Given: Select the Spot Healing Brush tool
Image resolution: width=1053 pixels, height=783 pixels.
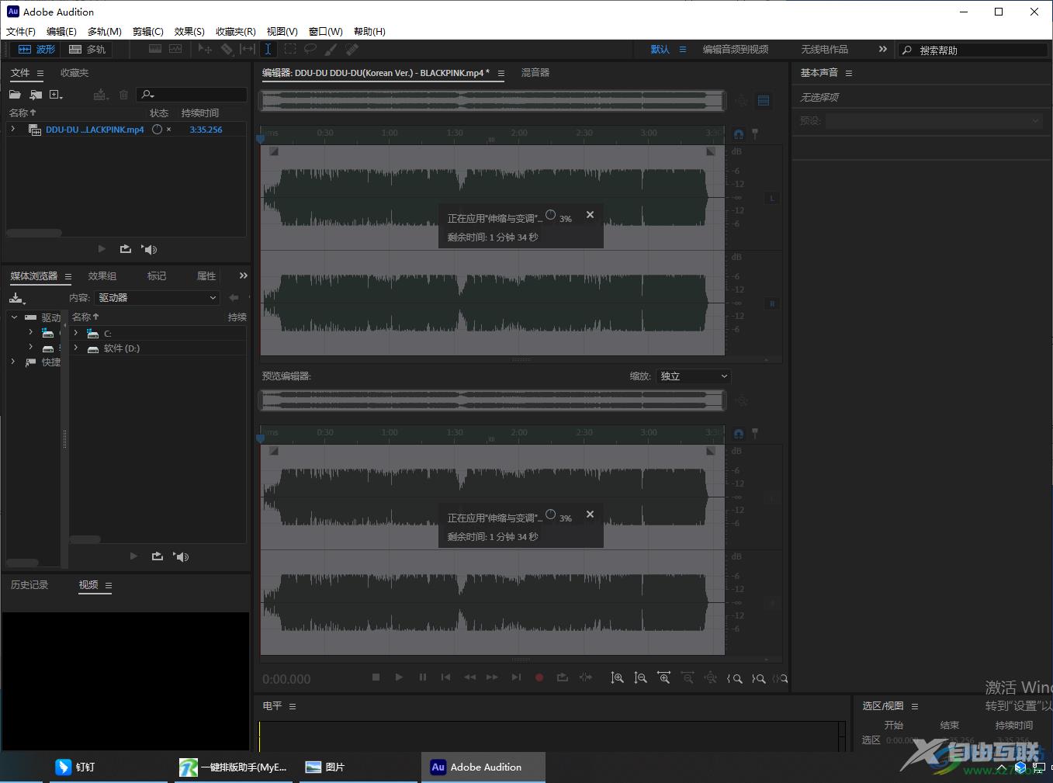Looking at the screenshot, I should (352, 49).
